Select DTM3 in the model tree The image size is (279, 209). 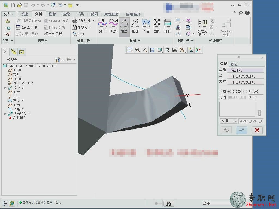point(14,105)
